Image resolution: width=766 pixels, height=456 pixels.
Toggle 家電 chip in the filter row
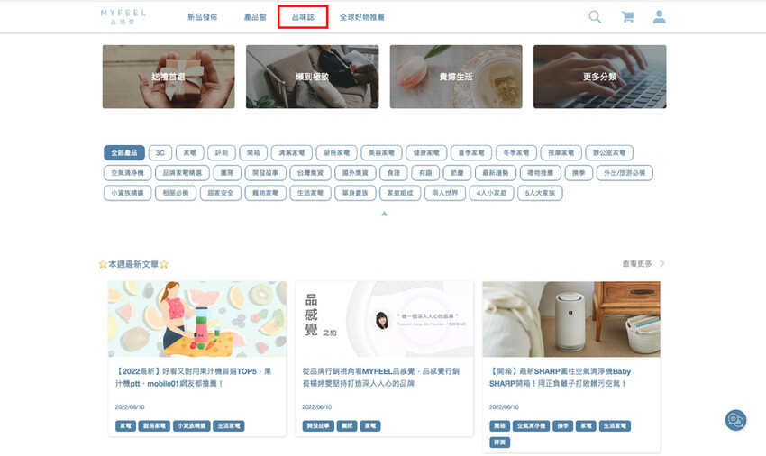coord(189,152)
